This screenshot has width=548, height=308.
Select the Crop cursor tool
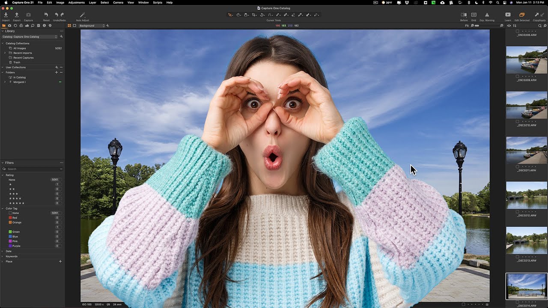(254, 15)
